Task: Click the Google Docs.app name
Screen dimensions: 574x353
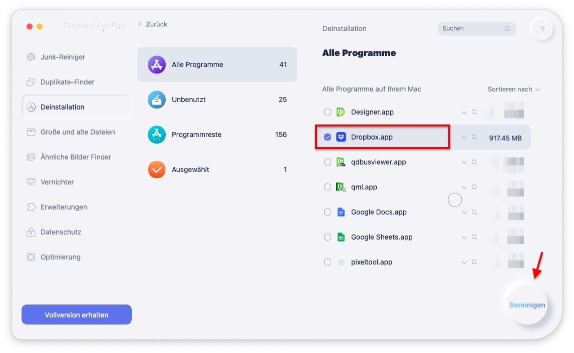Action: [379, 212]
